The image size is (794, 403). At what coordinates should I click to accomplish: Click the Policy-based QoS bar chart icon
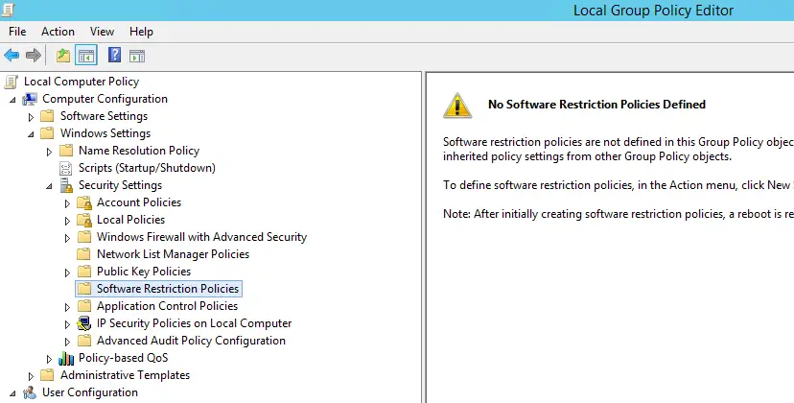click(66, 359)
